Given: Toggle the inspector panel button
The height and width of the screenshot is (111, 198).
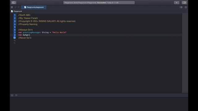Looking at the screenshot, I should 184,2.
